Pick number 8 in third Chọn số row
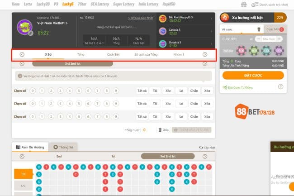The width and height of the screenshot is (294, 196). (x=106, y=116)
